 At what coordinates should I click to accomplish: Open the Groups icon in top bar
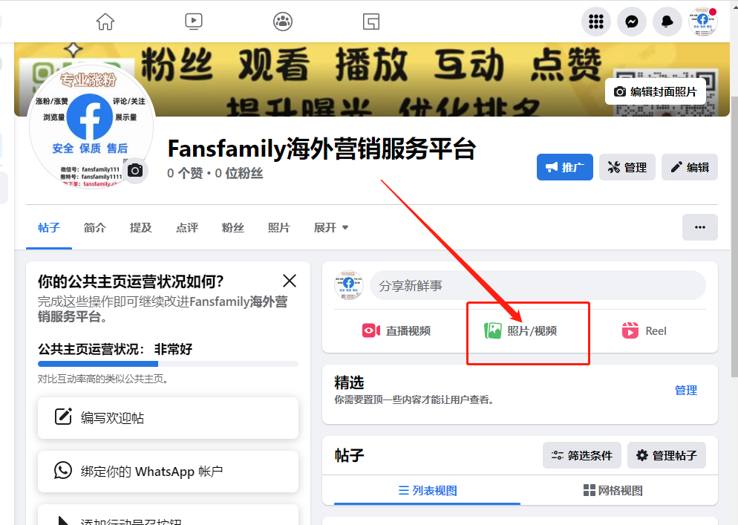pos(283,22)
